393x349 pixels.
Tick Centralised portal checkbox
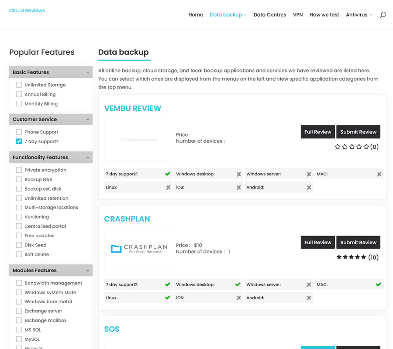pyautogui.click(x=19, y=226)
